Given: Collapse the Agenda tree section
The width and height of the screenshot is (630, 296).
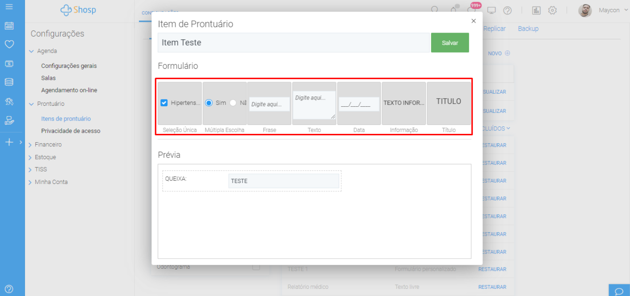Looking at the screenshot, I should (31, 51).
